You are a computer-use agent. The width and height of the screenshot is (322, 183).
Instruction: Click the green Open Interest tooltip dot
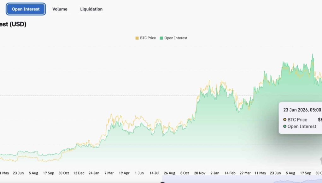[x=285, y=127]
